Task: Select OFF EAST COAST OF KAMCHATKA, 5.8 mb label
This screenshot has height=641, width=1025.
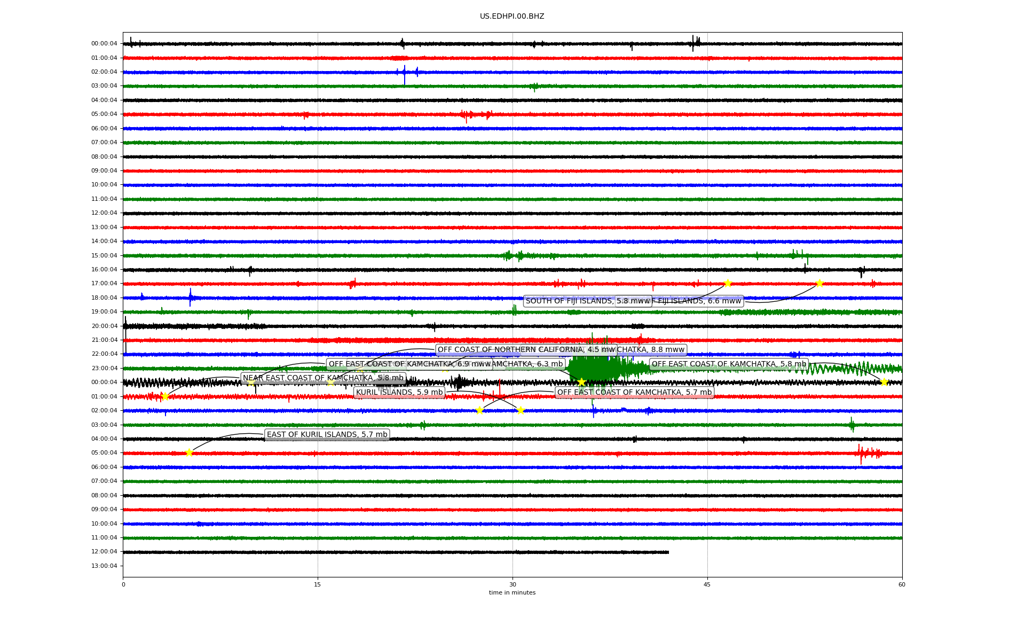Action: pyautogui.click(x=729, y=364)
